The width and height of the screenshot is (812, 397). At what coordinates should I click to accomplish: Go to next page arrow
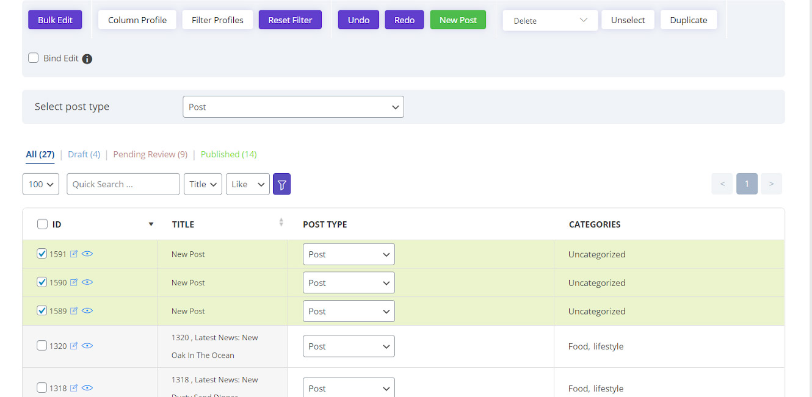click(772, 184)
